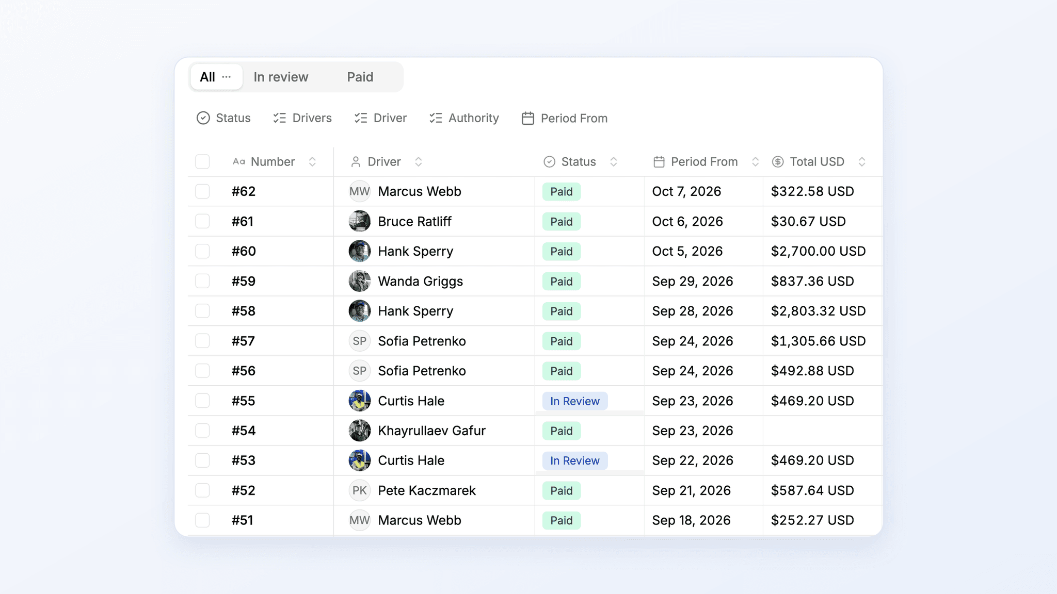Click the MW avatar in row #51
1057x594 pixels.
(x=360, y=520)
